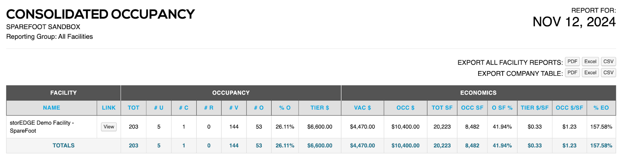Screen dimensions: 621x155
Task: Sort by O SF % column header
Action: [x=502, y=108]
